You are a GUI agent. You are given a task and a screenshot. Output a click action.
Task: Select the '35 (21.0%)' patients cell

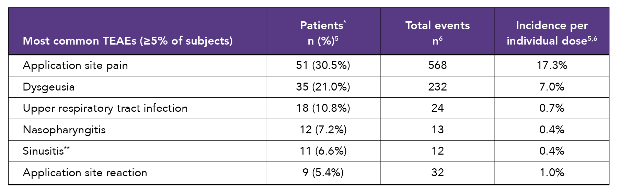323,87
